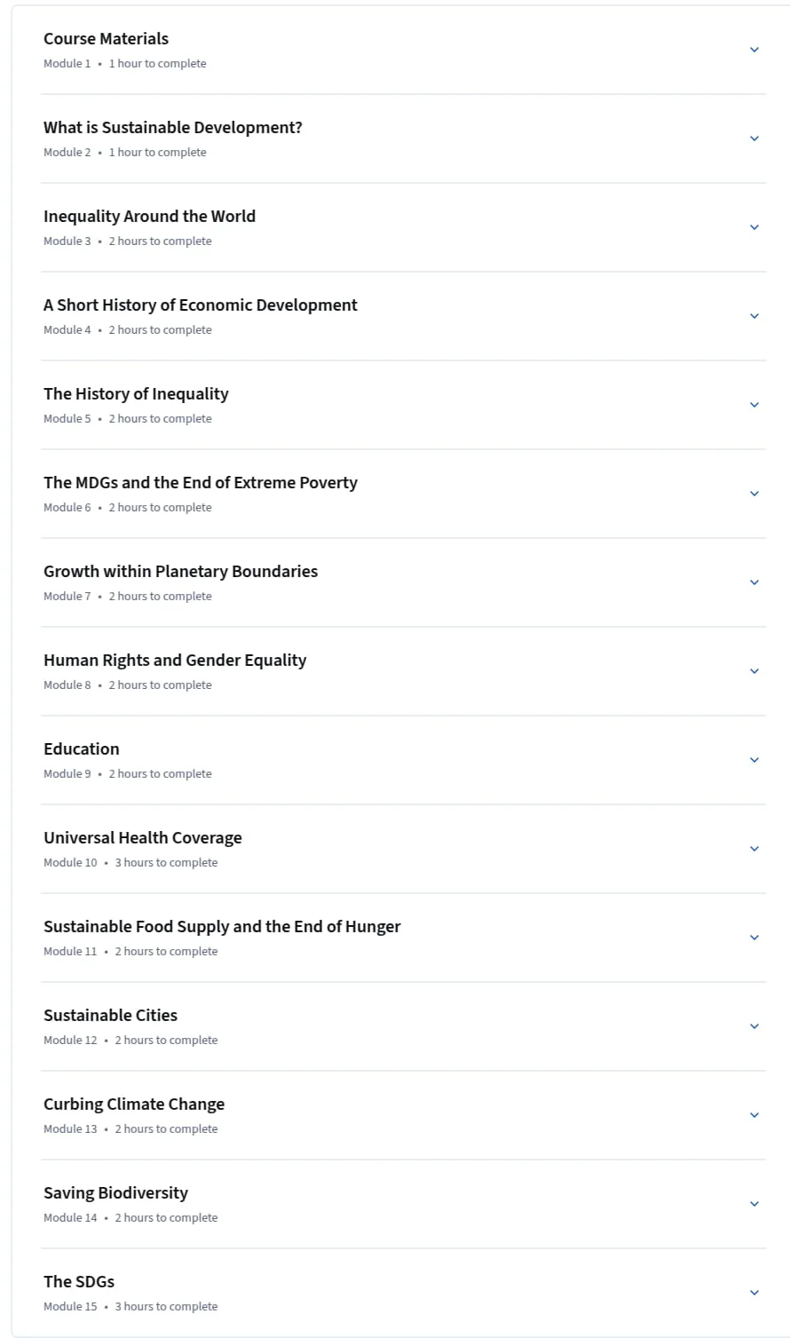The height and width of the screenshot is (1338, 790).
Task: Expand A Short History of Economic Development chevron
Action: 754,316
